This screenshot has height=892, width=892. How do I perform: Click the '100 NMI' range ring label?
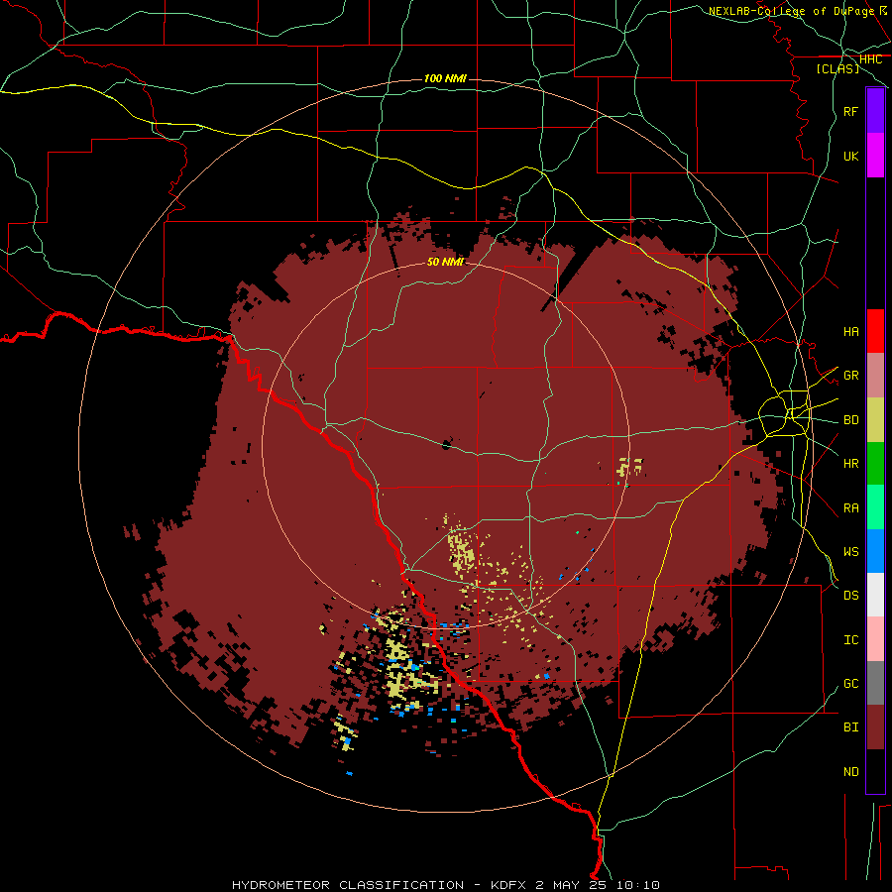tap(445, 78)
